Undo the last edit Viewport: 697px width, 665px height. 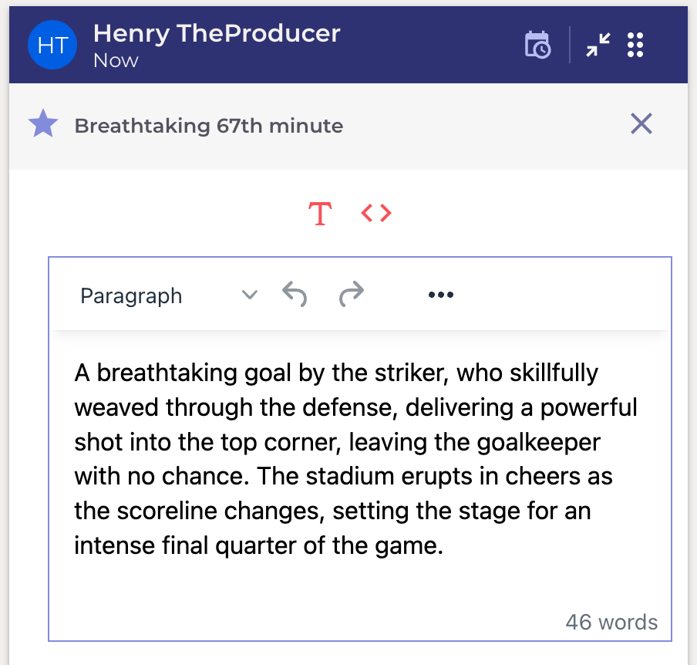tap(295, 295)
